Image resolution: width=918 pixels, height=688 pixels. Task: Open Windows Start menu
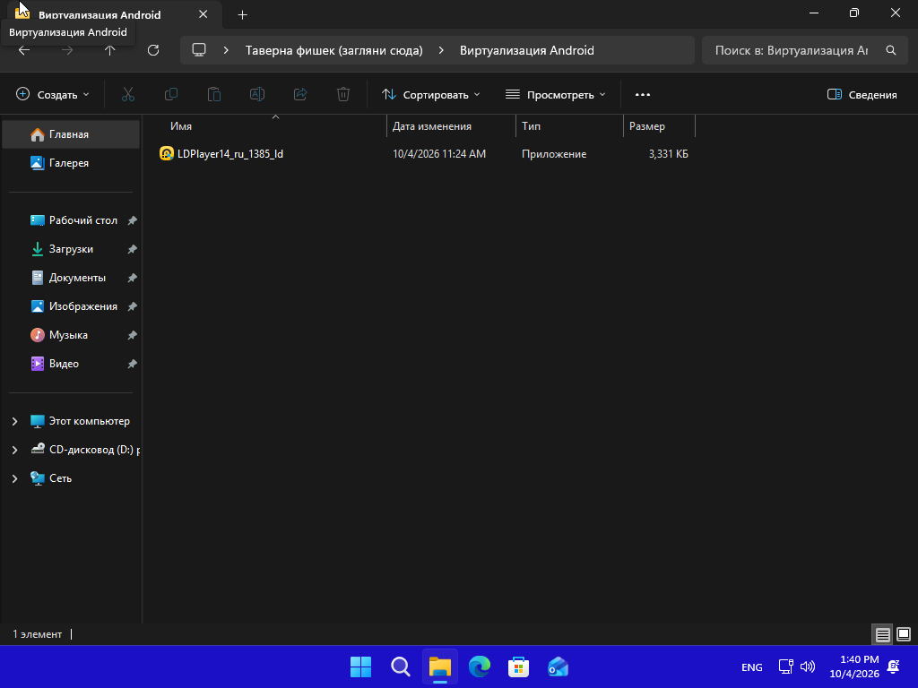pos(360,666)
